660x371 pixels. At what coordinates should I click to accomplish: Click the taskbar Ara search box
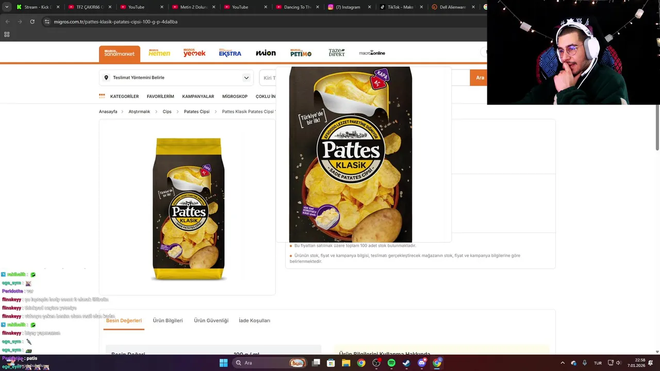pyautogui.click(x=269, y=363)
